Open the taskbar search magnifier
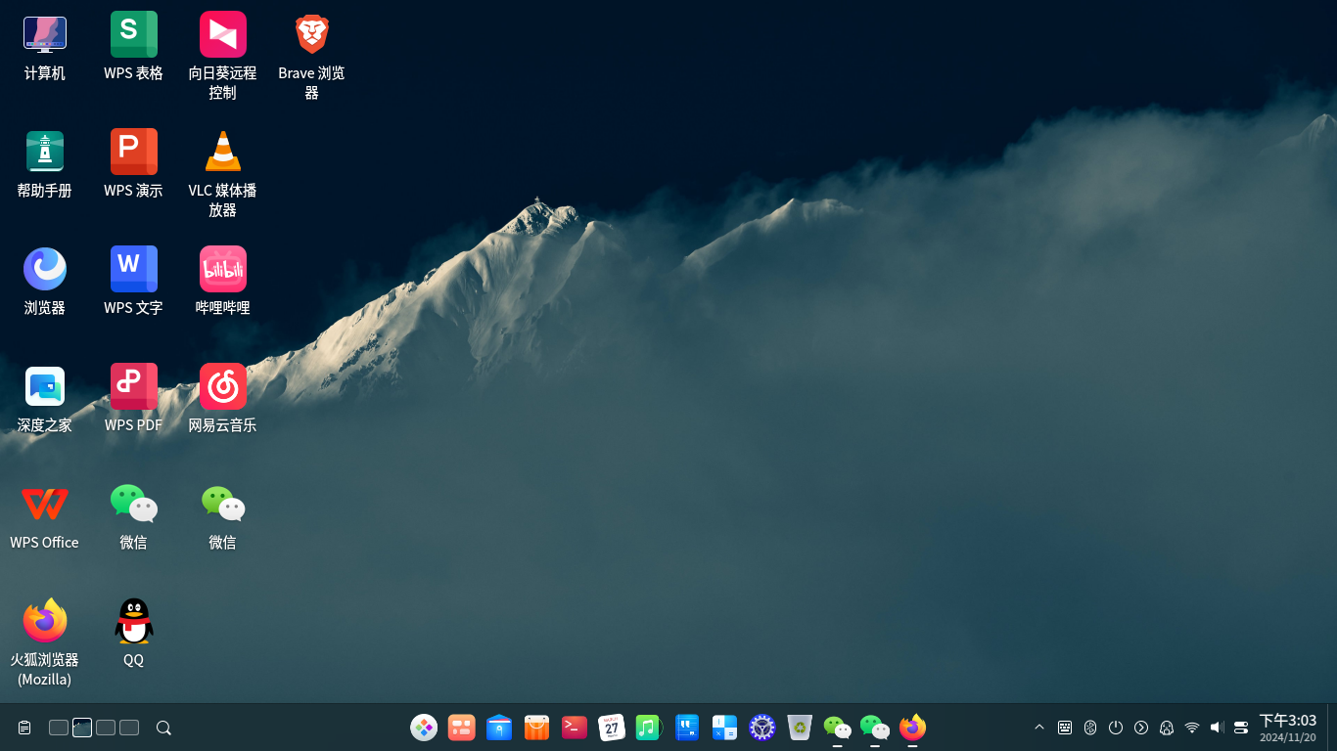 [164, 728]
